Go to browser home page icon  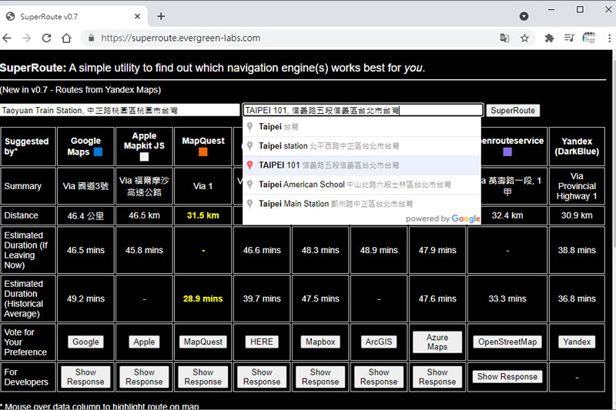pyautogui.click(x=66, y=38)
